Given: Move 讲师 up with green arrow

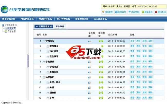Looking at the screenshot, I should (100, 98).
